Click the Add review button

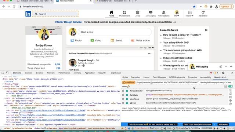(223, 124)
